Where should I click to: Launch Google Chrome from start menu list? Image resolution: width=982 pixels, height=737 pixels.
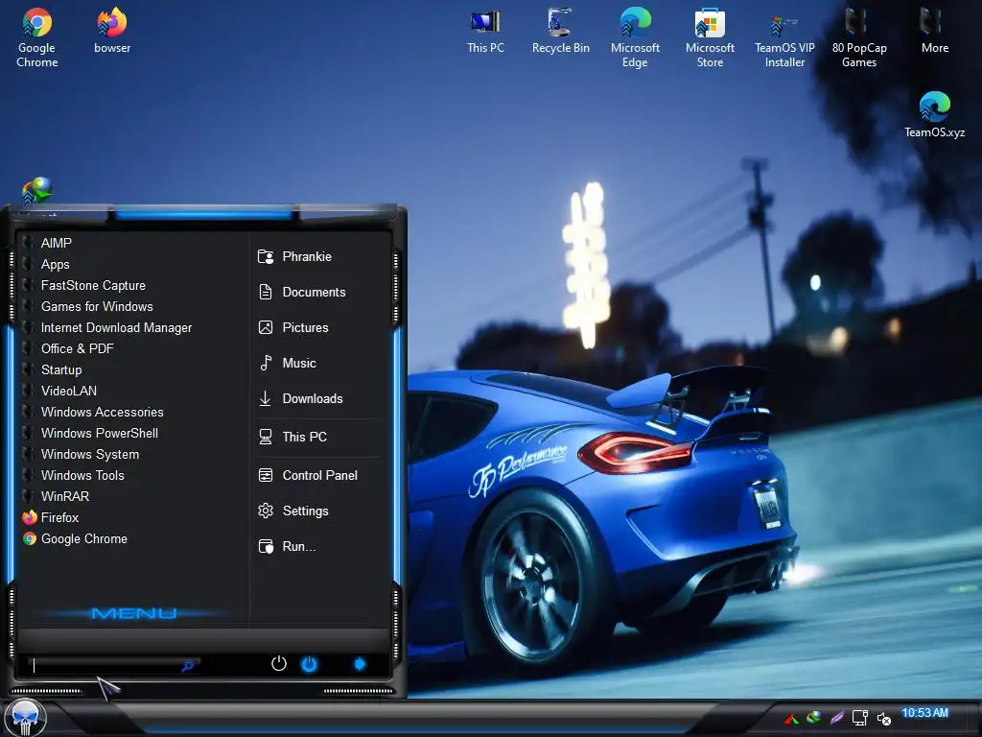131,539
